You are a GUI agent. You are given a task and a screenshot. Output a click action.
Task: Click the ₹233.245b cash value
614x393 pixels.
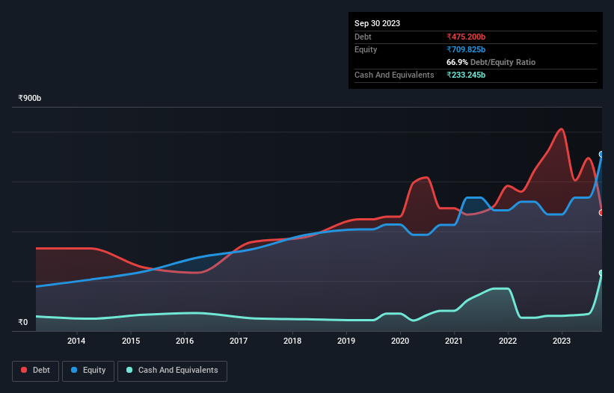click(466, 75)
